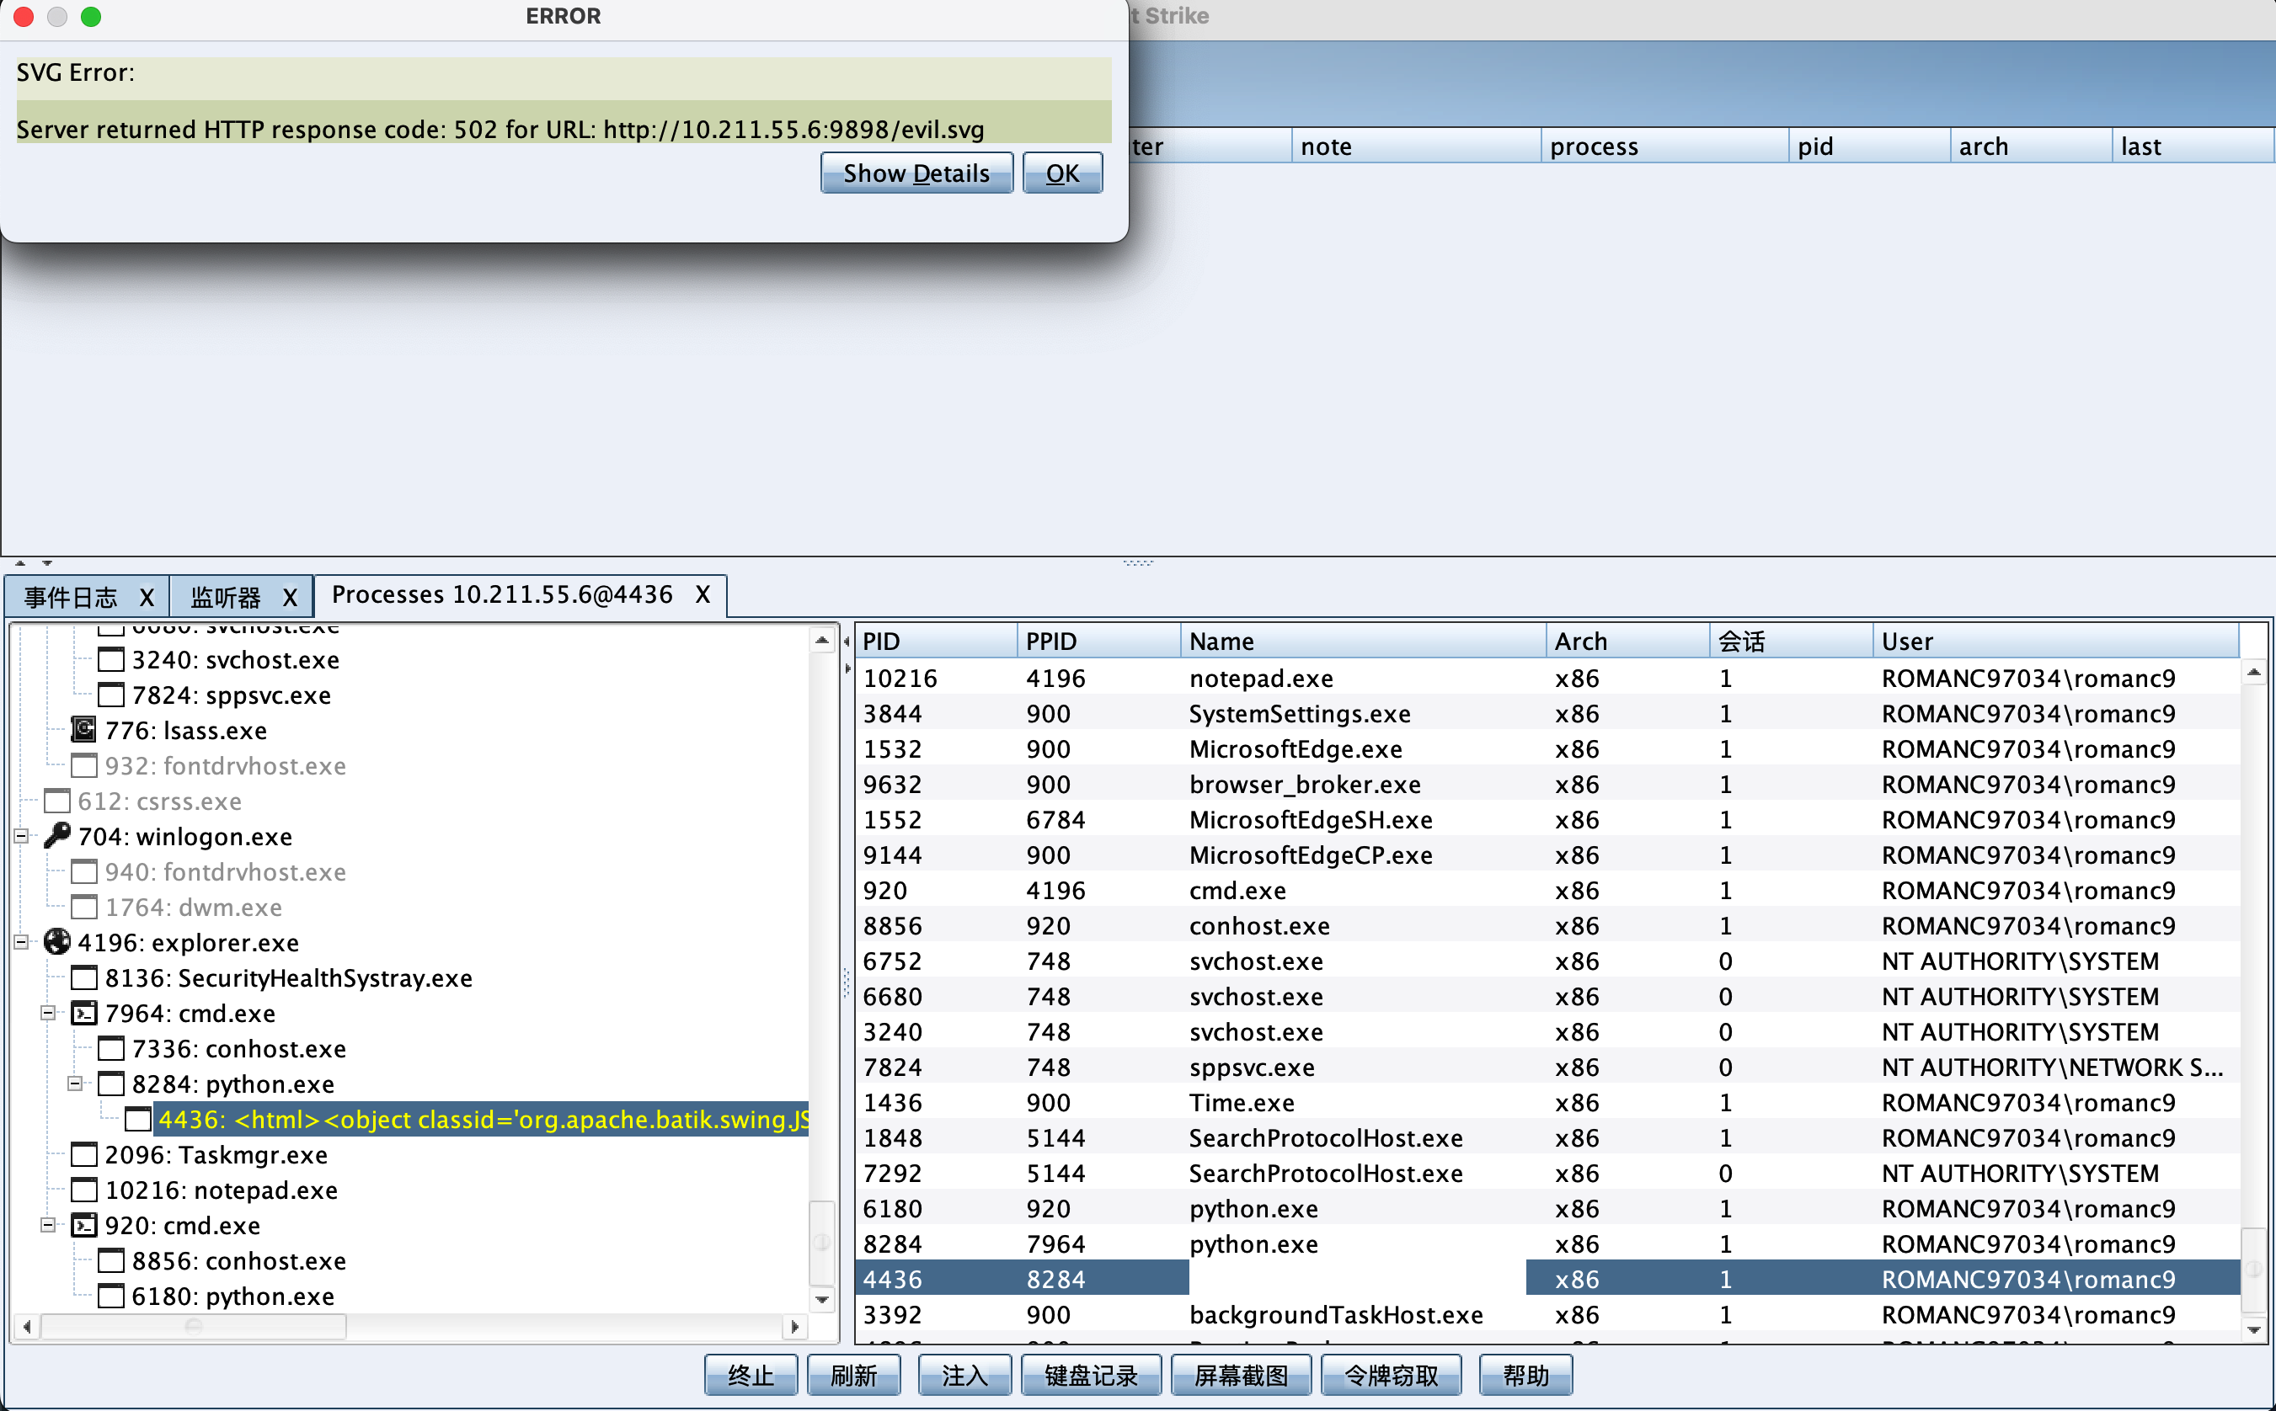Click the window icon beside 612: csrss.exe

pyautogui.click(x=57, y=801)
